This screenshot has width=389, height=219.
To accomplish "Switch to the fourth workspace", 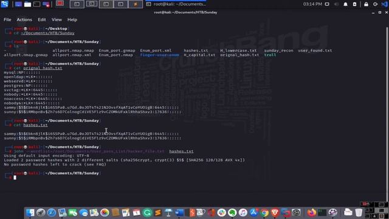I will coord(121,4).
